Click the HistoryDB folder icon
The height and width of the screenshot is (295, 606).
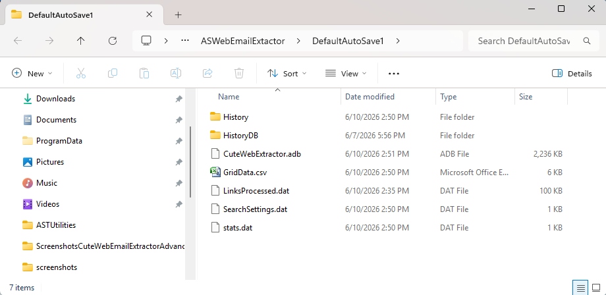click(x=215, y=135)
